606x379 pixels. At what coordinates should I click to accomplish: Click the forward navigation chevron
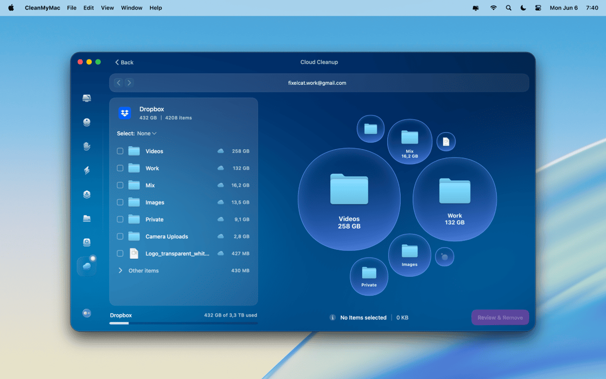pyautogui.click(x=129, y=83)
